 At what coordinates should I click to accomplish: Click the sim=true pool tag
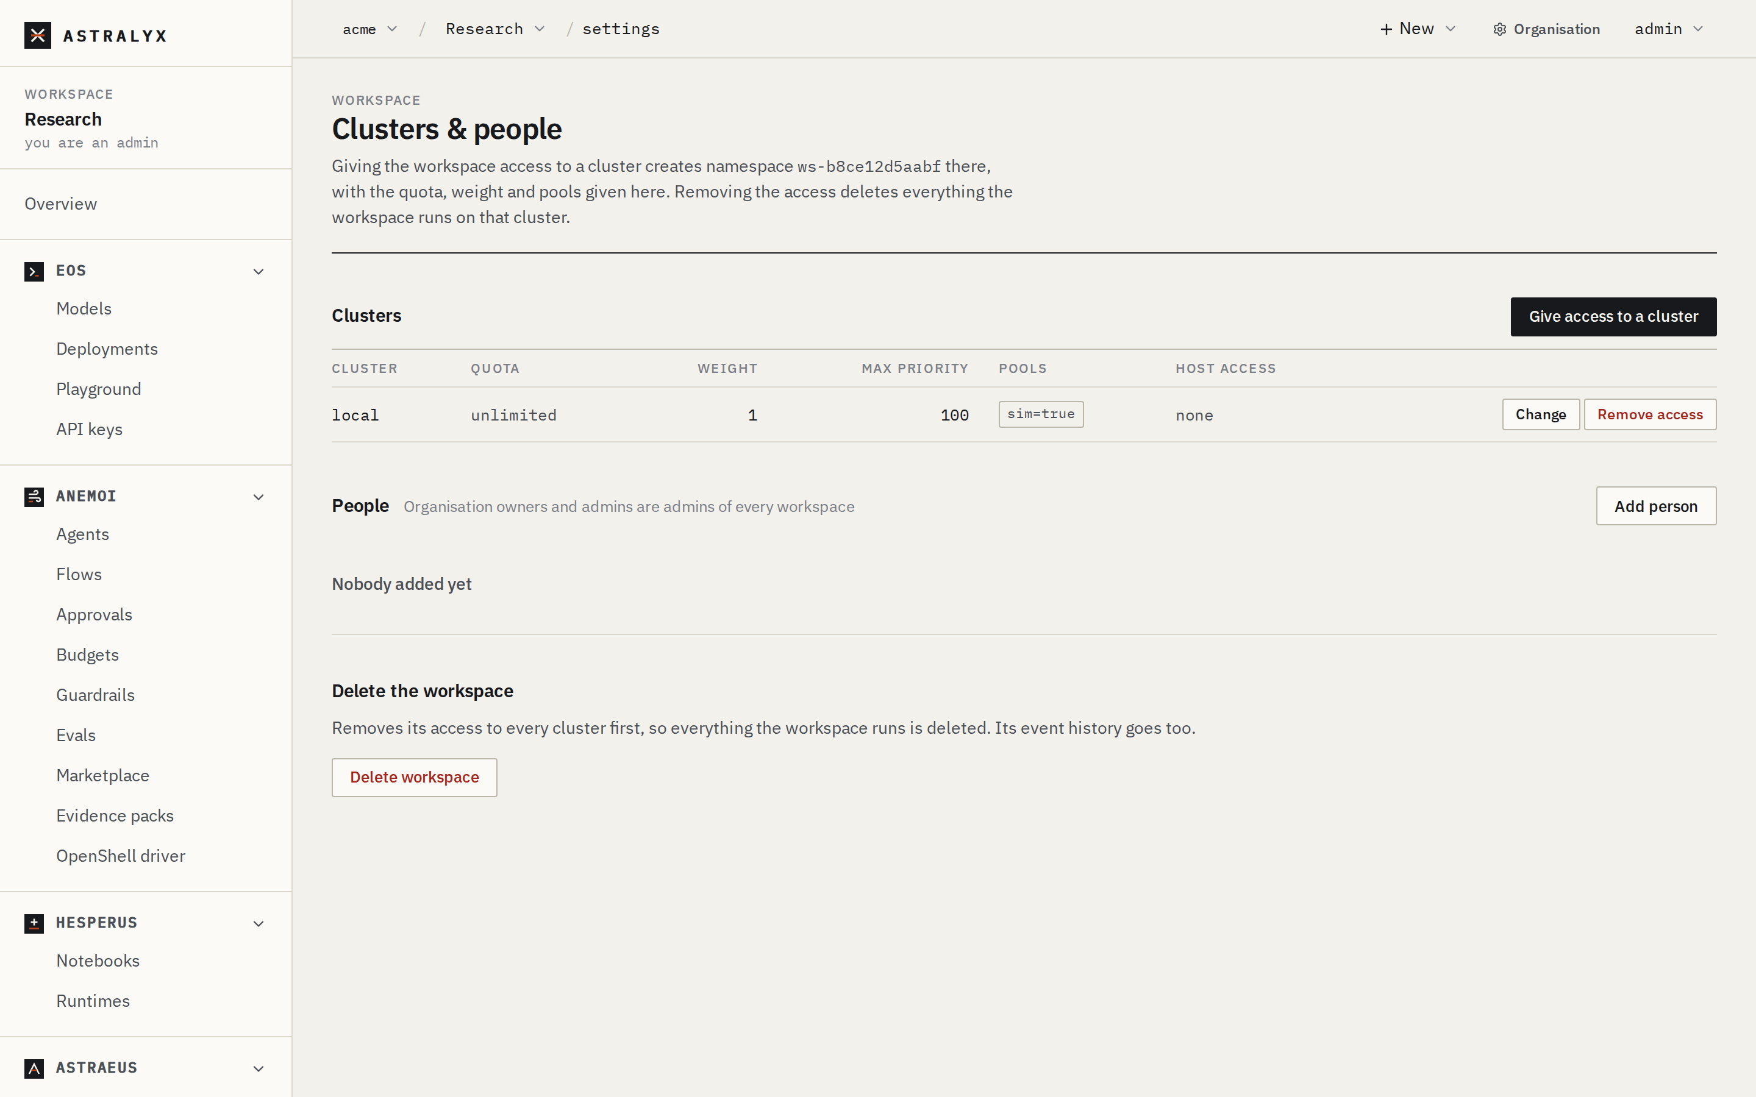1041,414
